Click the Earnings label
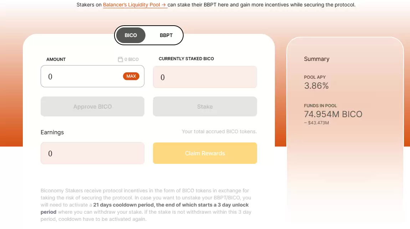This screenshot has width=410, height=229. coord(52,132)
